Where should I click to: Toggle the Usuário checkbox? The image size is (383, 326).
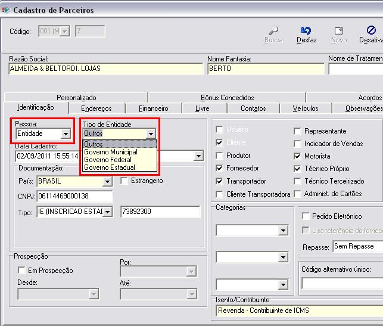[x=219, y=129]
